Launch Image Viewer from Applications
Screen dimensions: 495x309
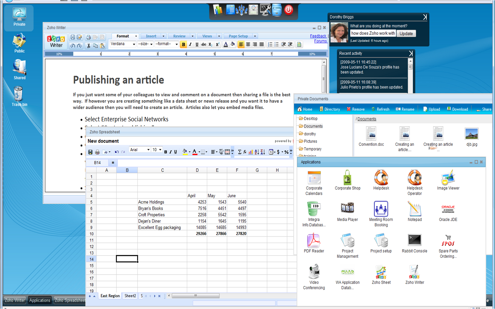(448, 180)
